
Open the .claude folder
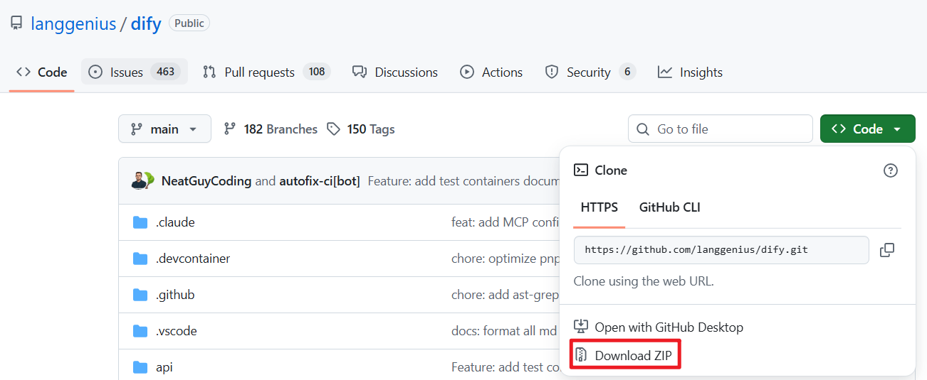tap(175, 222)
